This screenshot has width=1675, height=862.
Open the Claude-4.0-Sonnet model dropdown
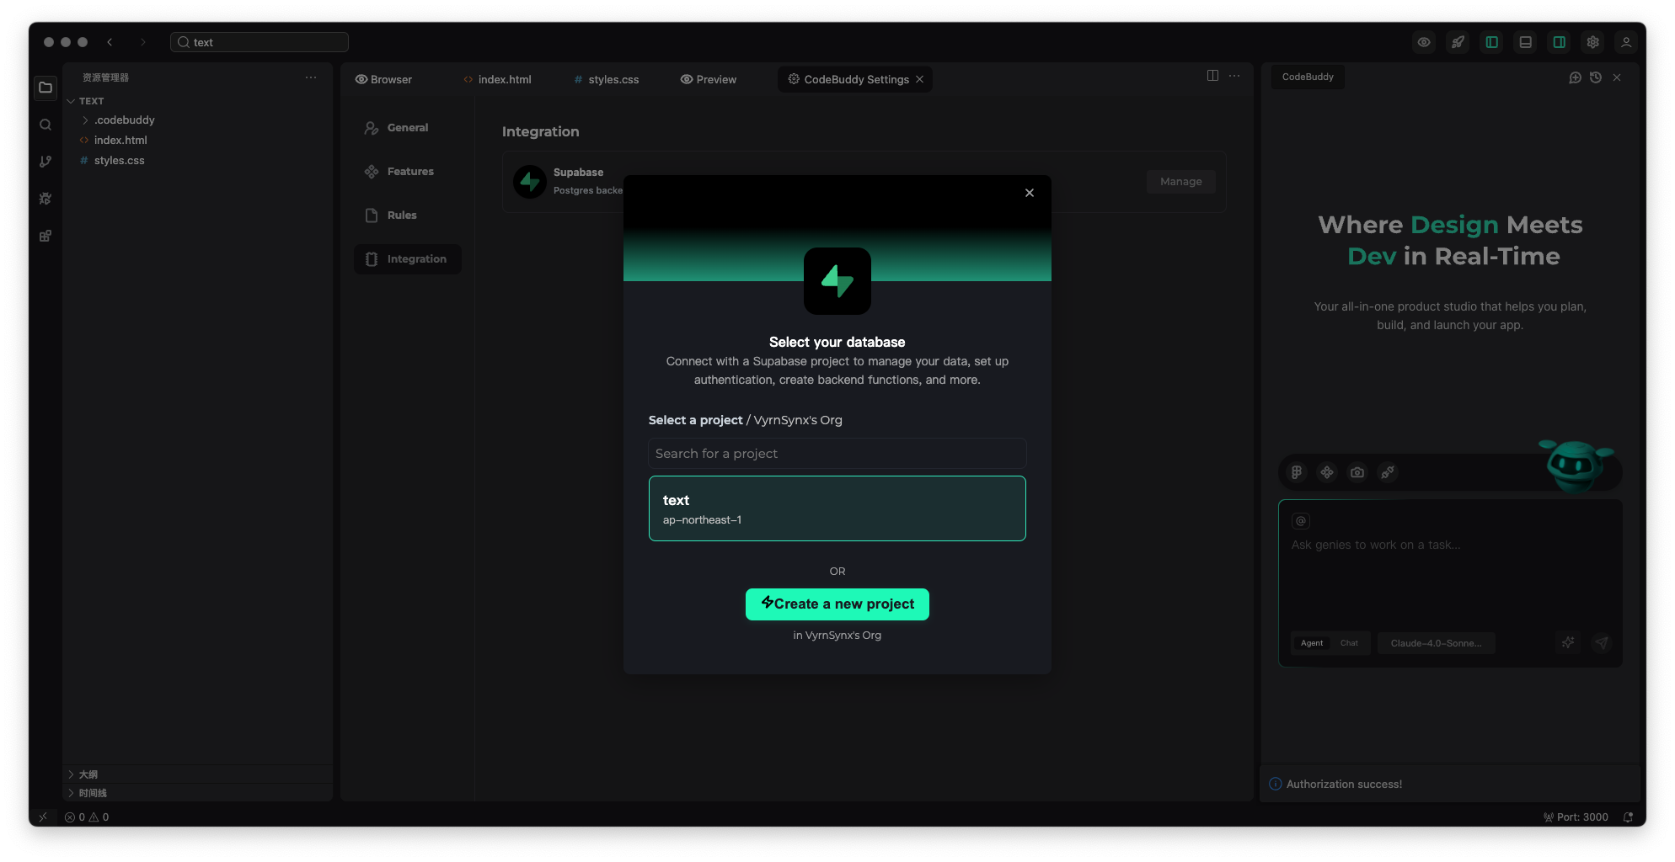[x=1436, y=643]
